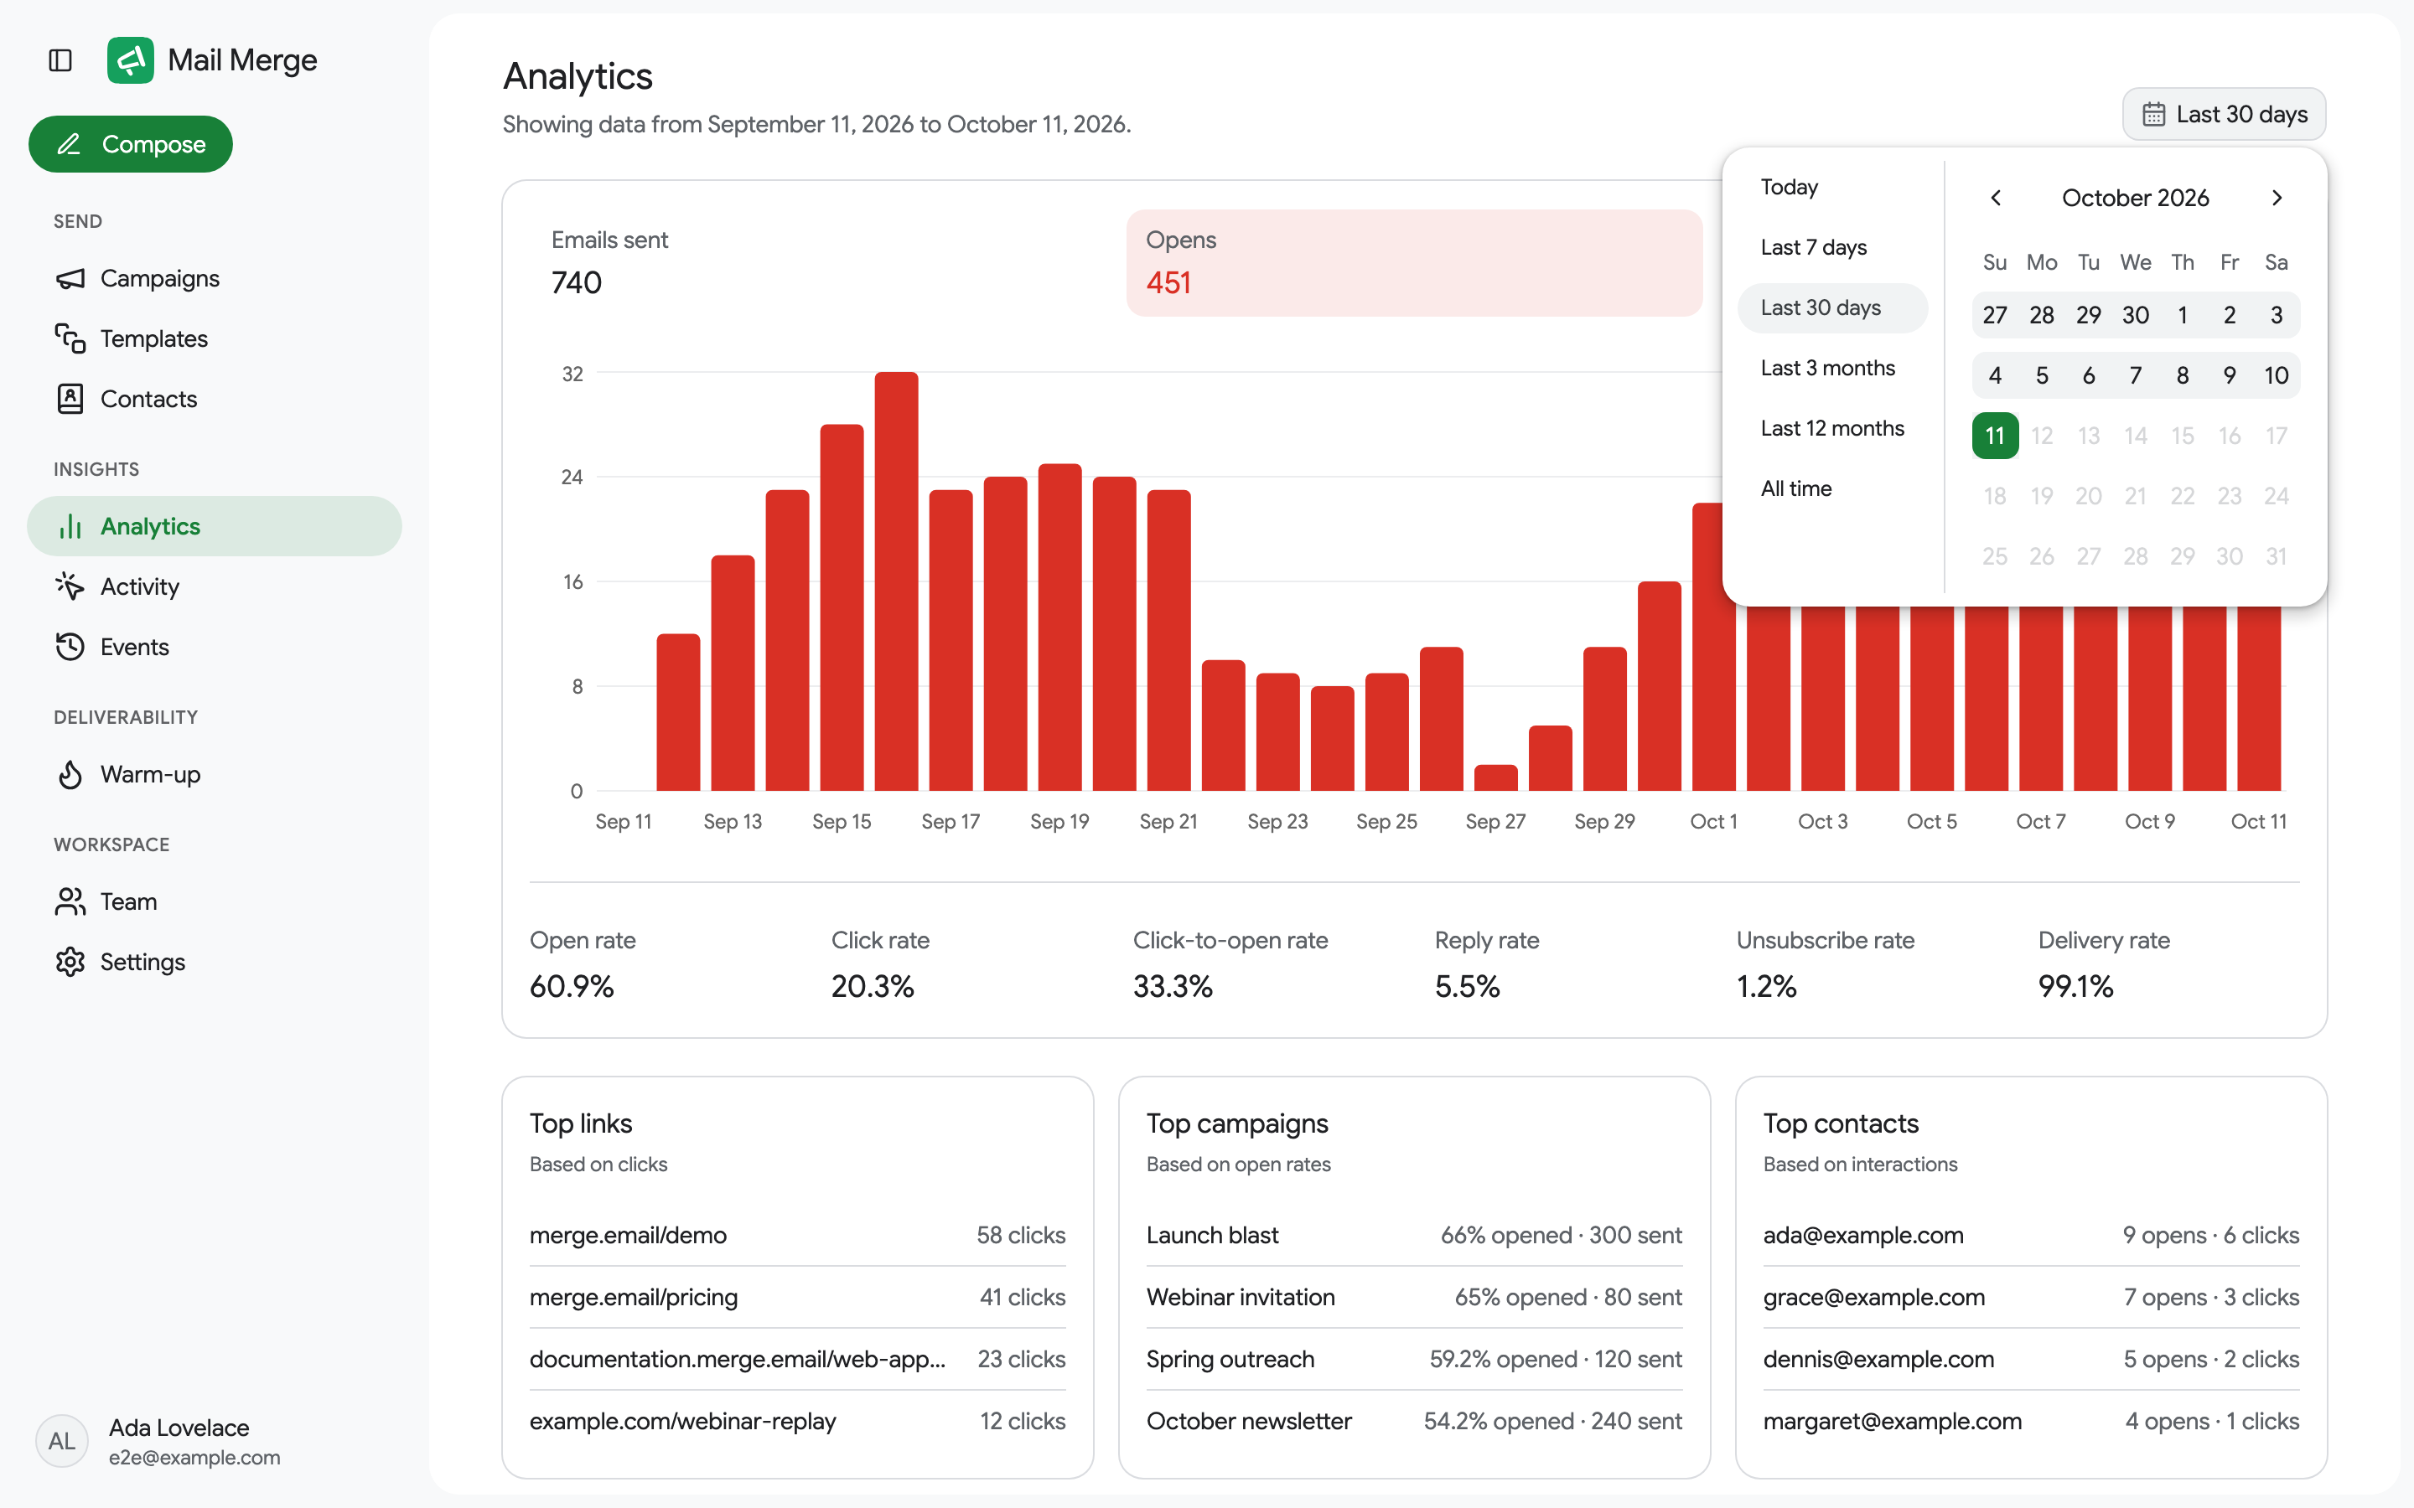Image resolution: width=2414 pixels, height=1508 pixels.
Task: Open the Warm-up page
Action: pyautogui.click(x=215, y=774)
